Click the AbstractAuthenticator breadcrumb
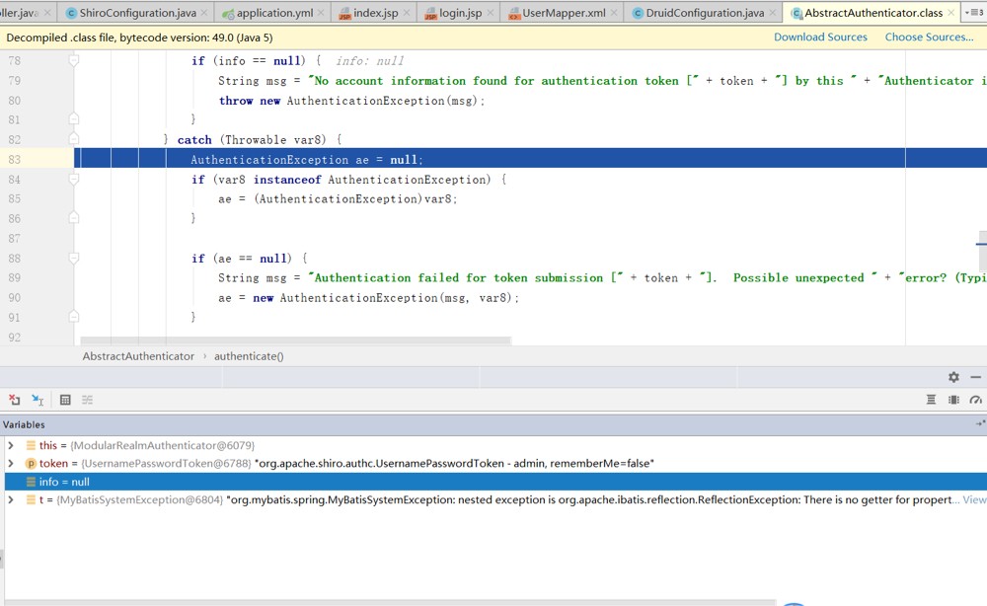The height and width of the screenshot is (606, 987). click(138, 356)
